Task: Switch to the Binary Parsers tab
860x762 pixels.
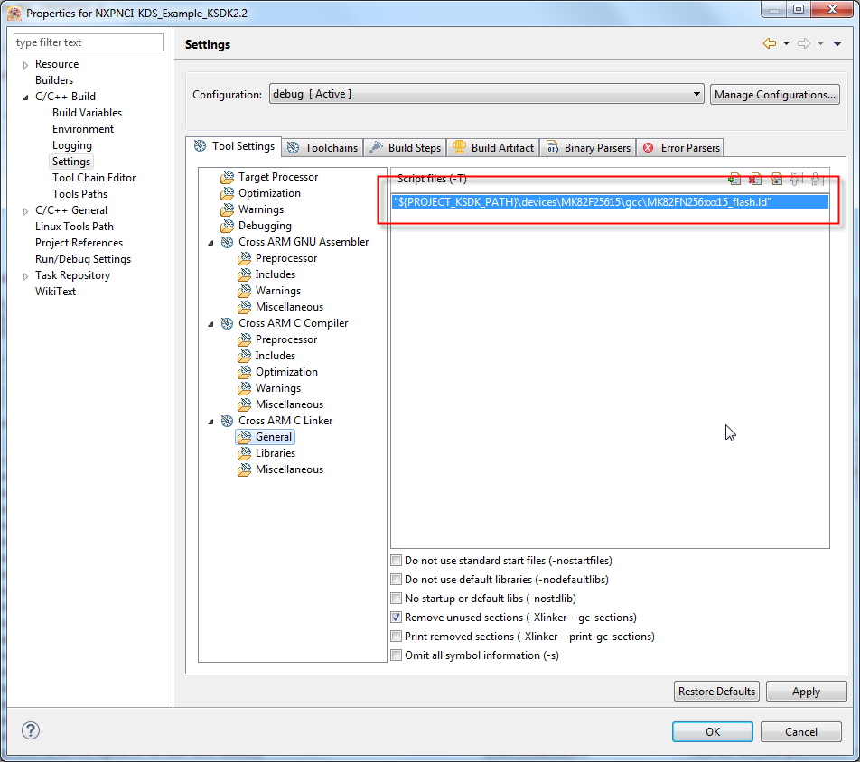Action: tap(588, 147)
